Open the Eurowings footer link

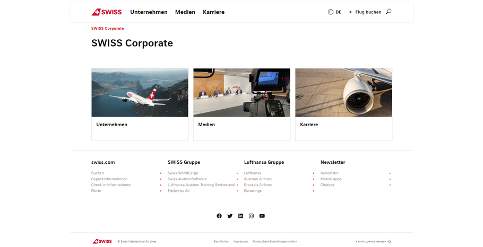253,191
